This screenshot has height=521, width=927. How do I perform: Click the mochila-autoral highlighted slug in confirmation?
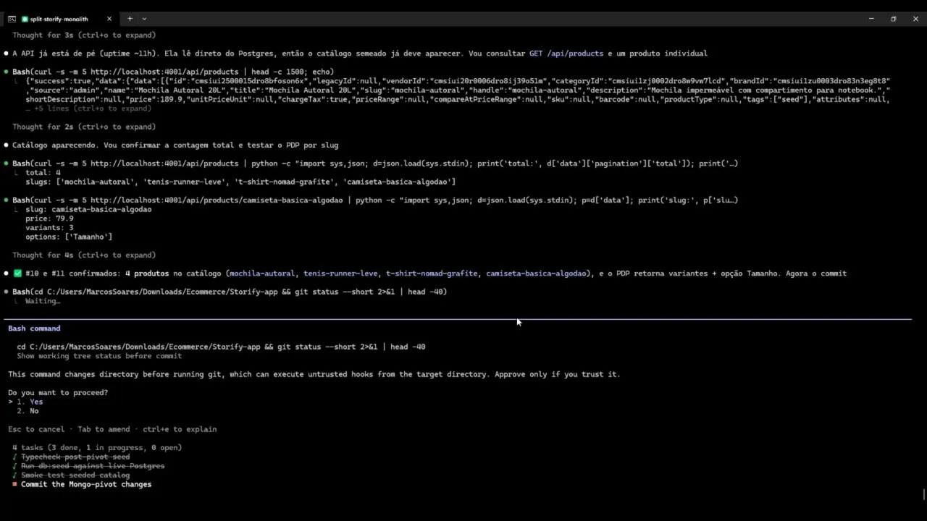pyautogui.click(x=262, y=274)
